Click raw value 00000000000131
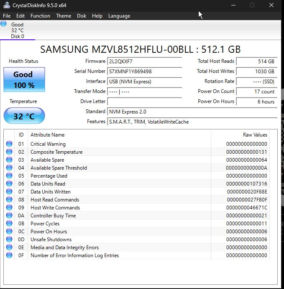 (x=247, y=152)
